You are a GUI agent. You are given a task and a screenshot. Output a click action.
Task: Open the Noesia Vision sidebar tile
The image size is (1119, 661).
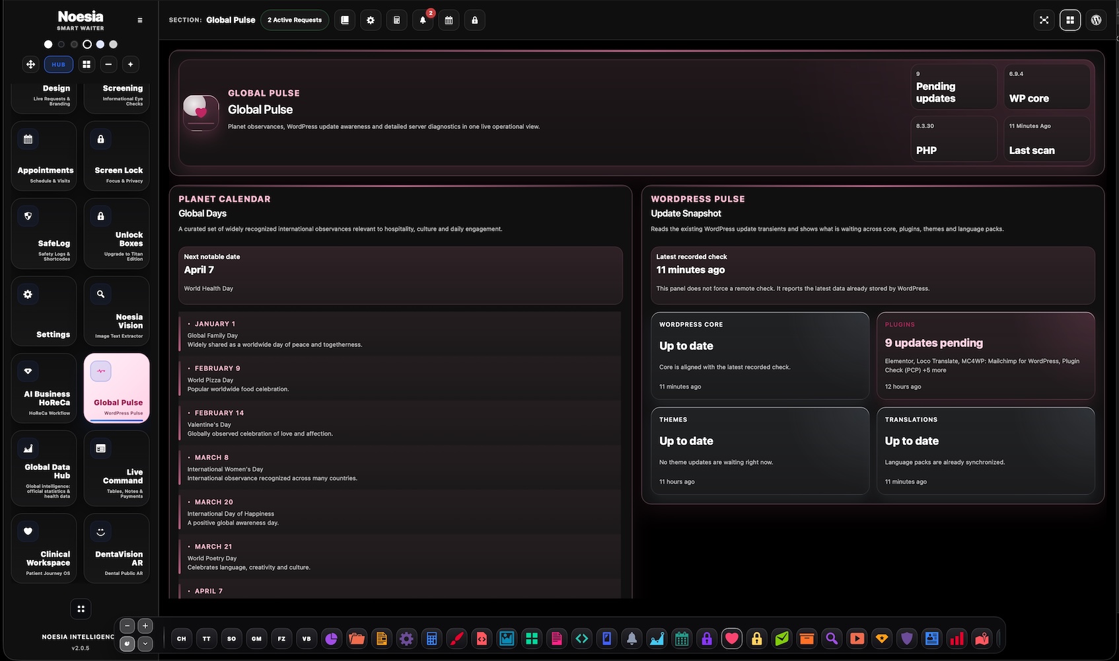click(x=117, y=311)
